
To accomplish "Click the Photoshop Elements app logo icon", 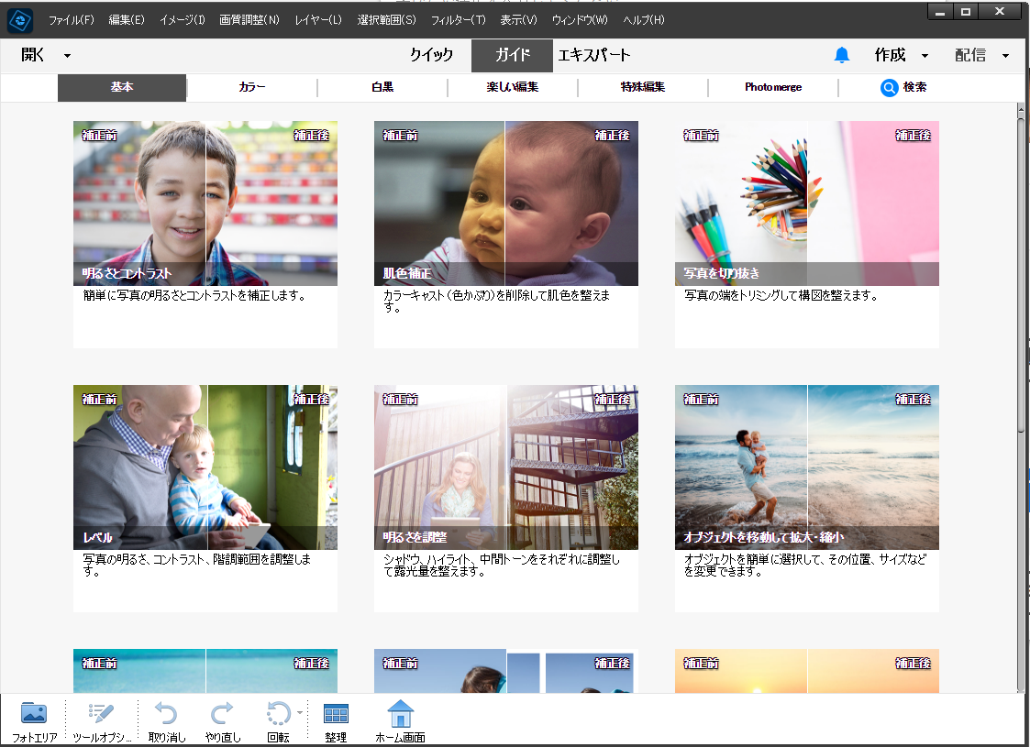I will pos(20,20).
